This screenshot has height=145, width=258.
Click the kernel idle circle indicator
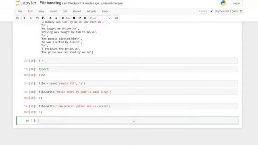[241, 11]
